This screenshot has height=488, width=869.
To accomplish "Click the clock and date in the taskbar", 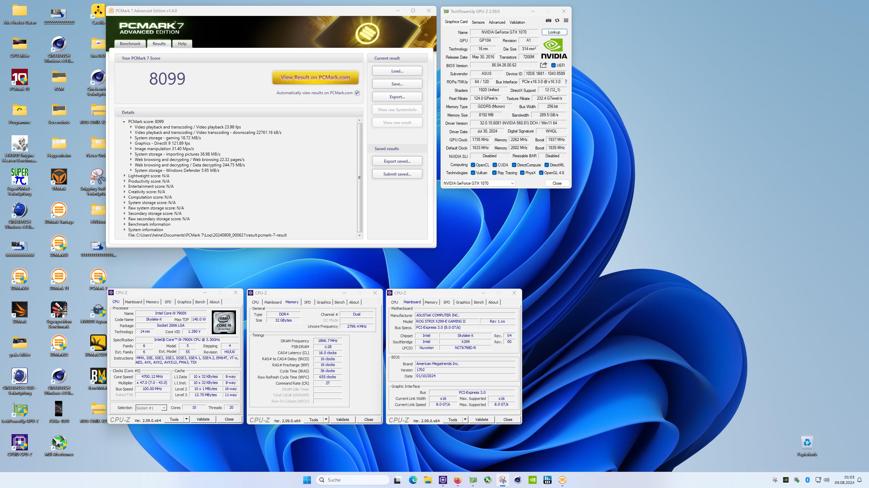I will 845,480.
